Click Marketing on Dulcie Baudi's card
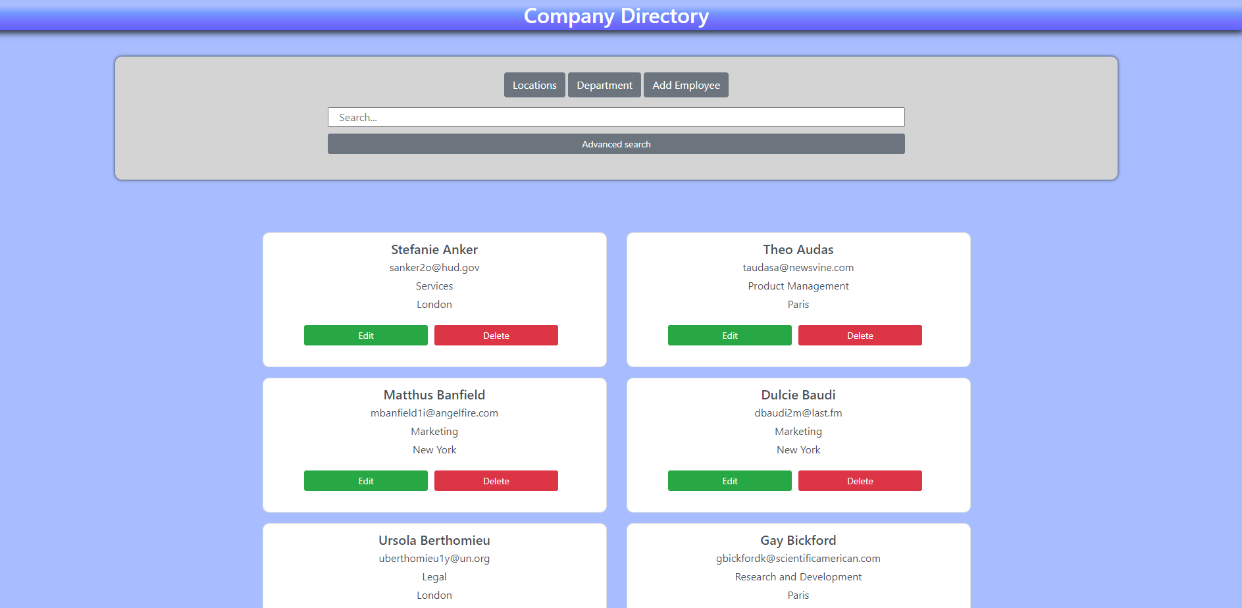The image size is (1242, 608). [x=798, y=432]
